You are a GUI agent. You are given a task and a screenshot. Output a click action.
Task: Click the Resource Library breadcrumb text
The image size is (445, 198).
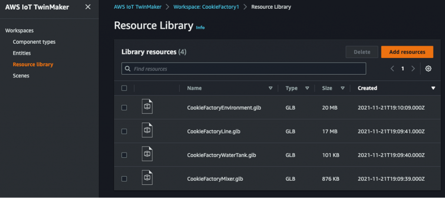click(x=271, y=7)
